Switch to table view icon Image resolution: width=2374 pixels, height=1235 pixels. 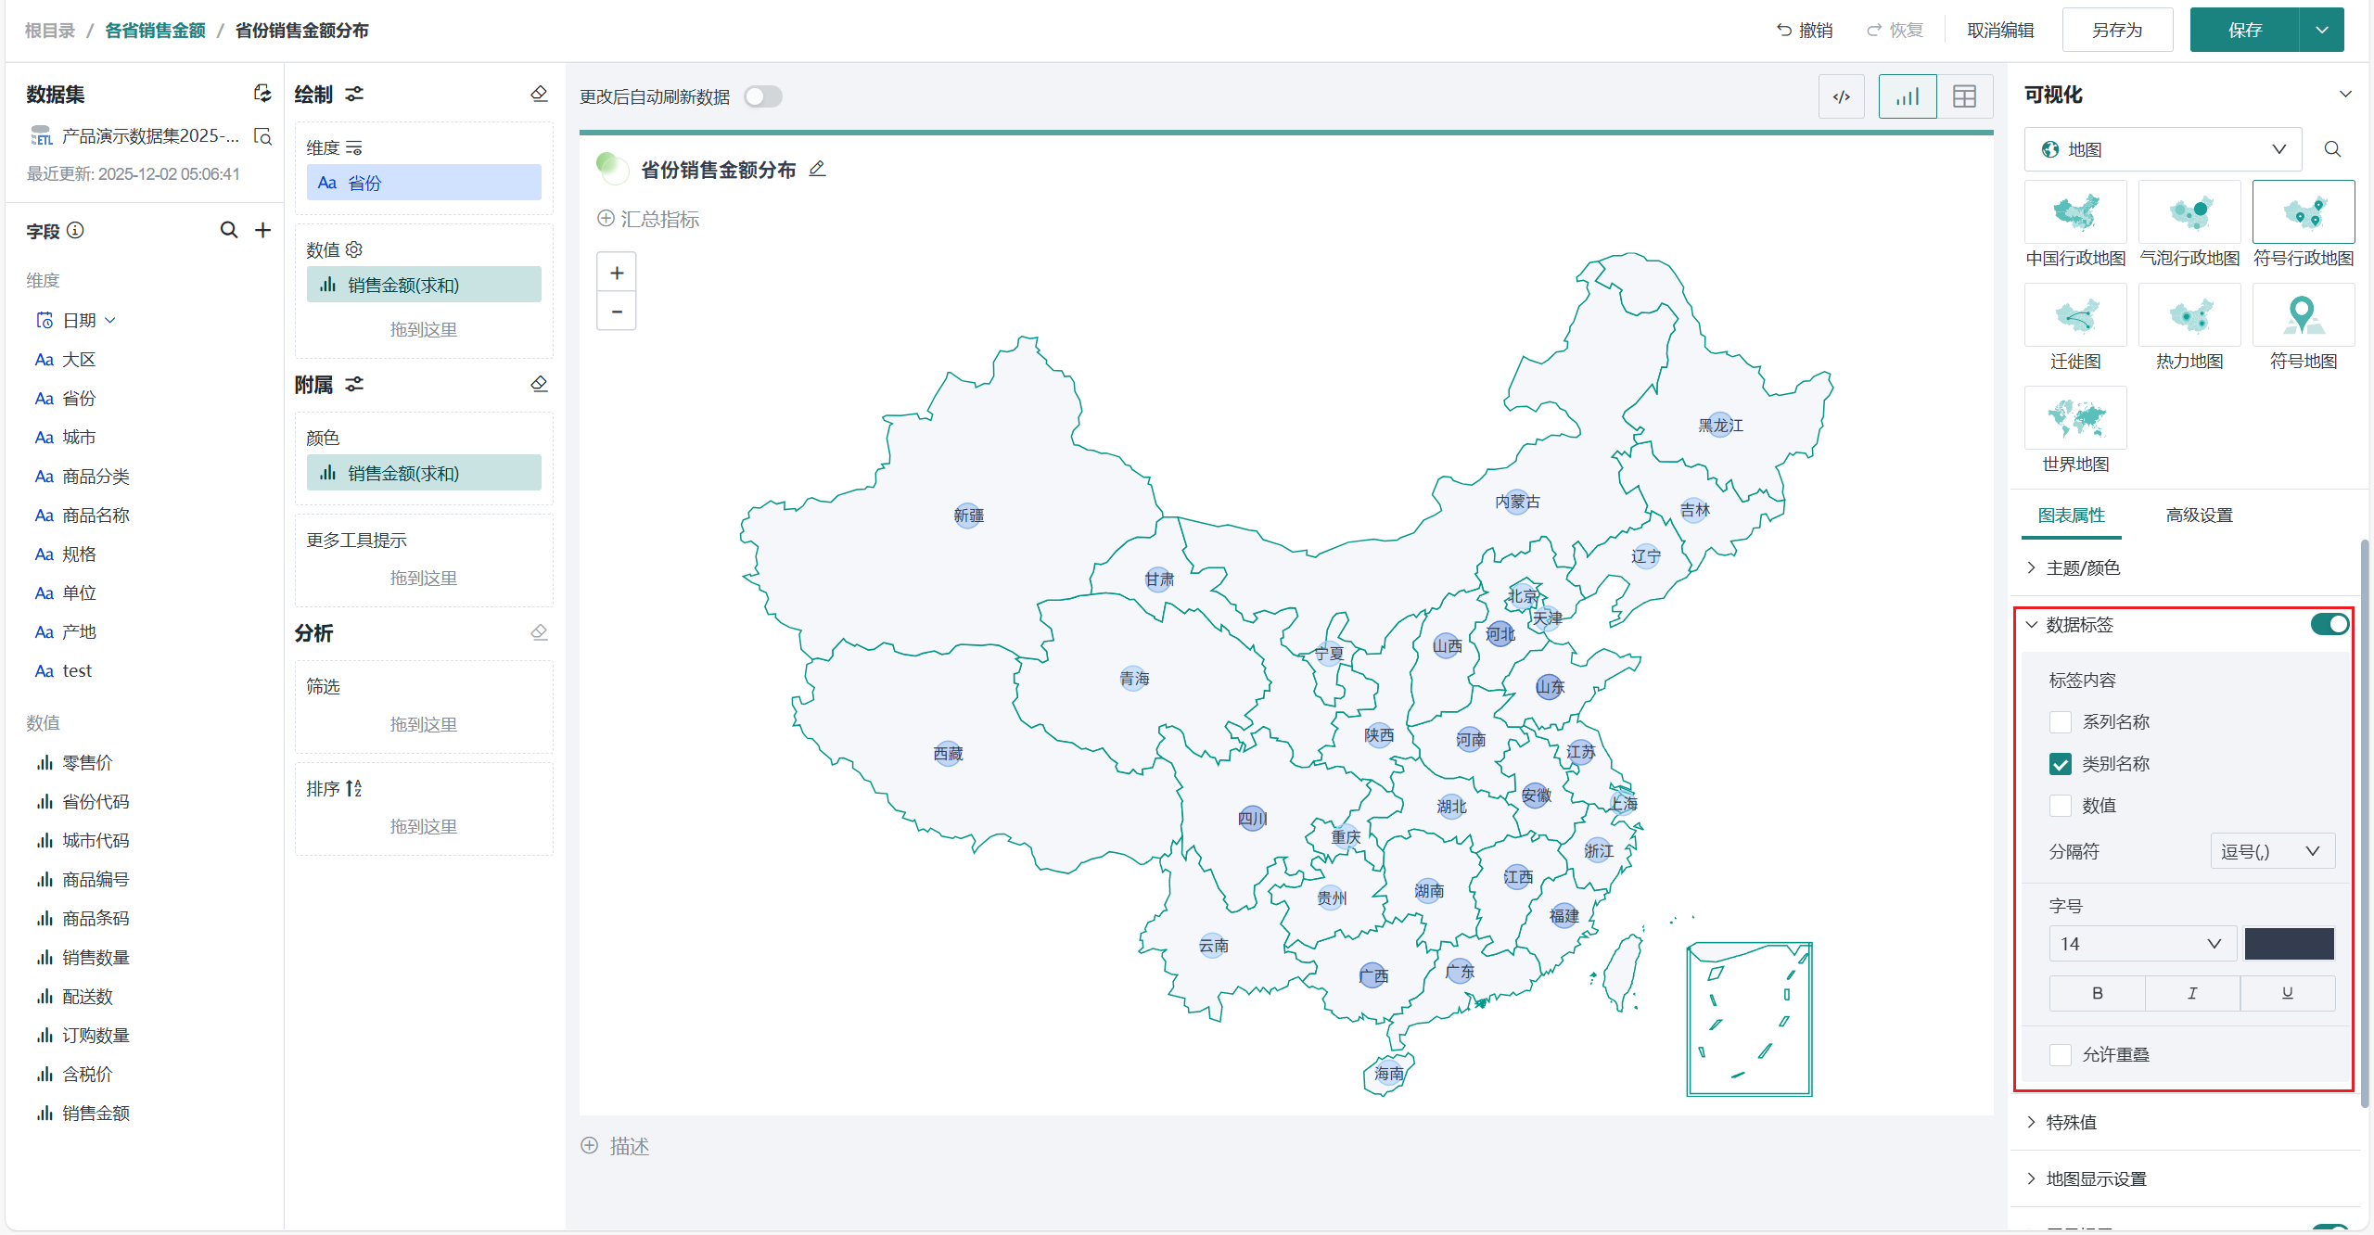(1964, 96)
